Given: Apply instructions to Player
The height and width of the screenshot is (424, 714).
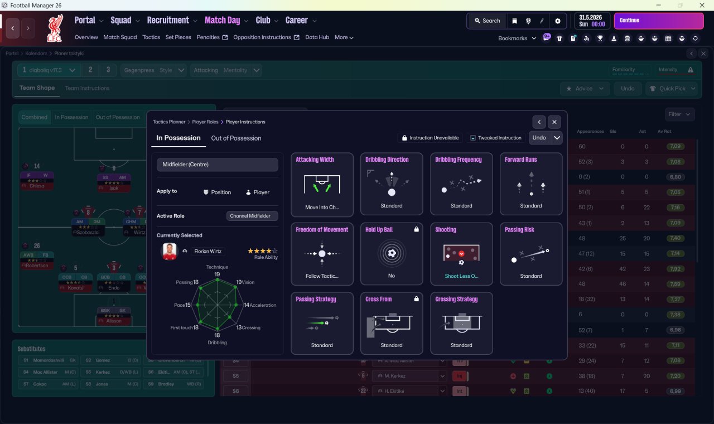Looking at the screenshot, I should click(257, 192).
